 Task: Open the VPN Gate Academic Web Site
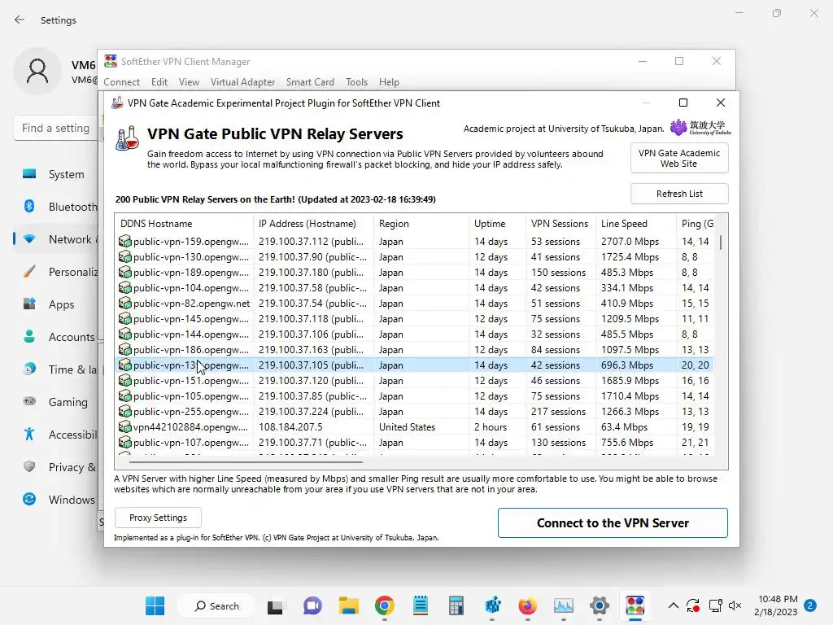pos(679,159)
